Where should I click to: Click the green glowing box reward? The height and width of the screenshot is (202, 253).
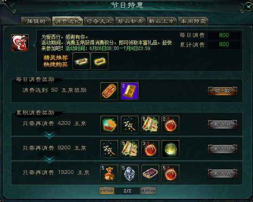[109, 124]
